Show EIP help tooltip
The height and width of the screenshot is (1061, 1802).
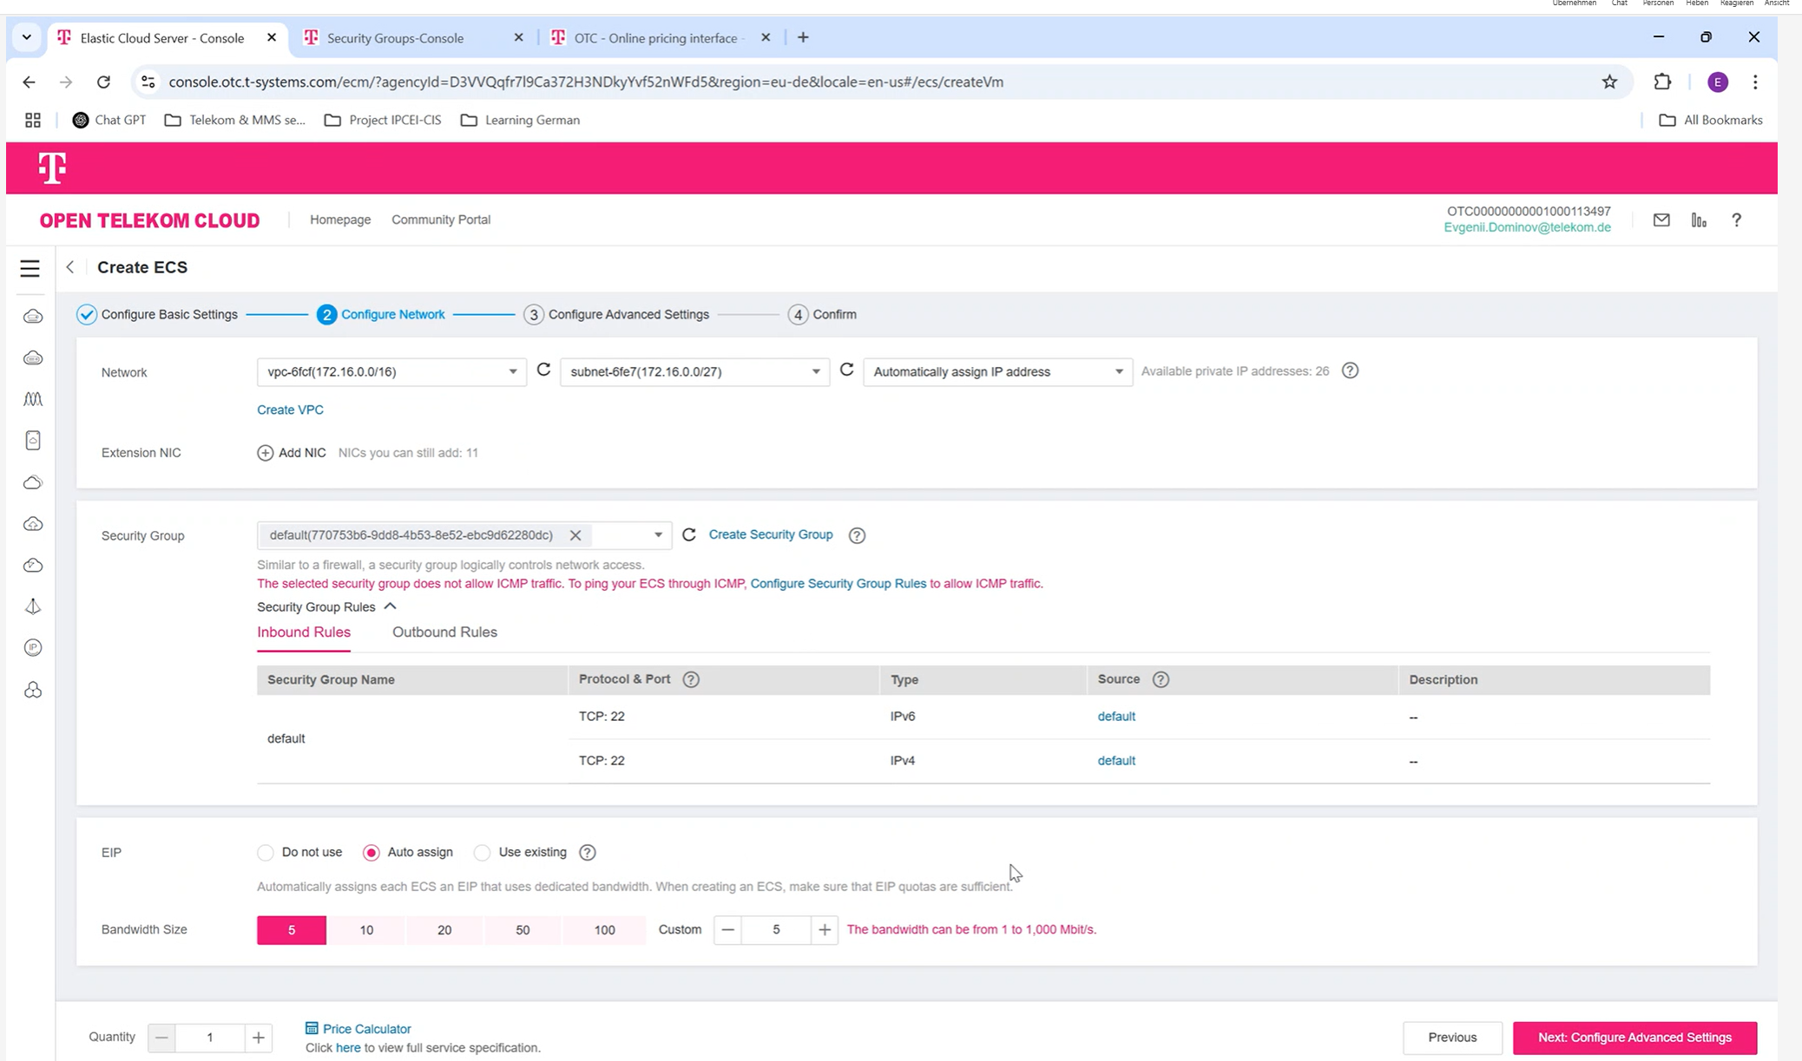pyautogui.click(x=588, y=853)
